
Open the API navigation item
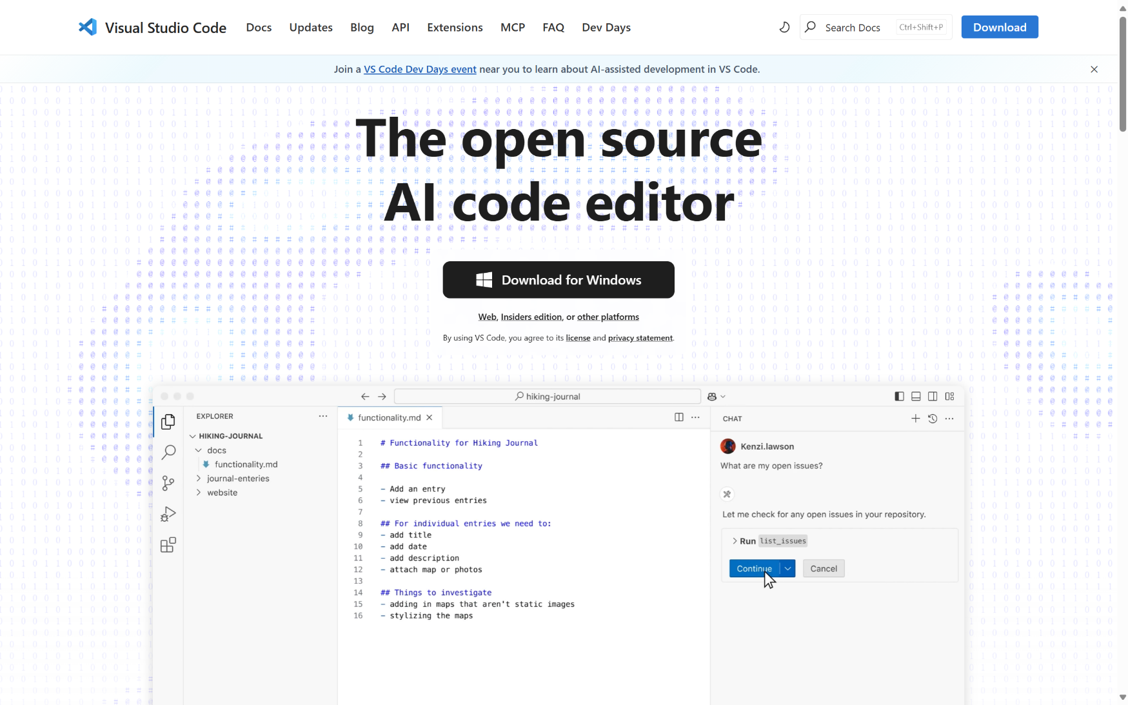[x=401, y=27]
